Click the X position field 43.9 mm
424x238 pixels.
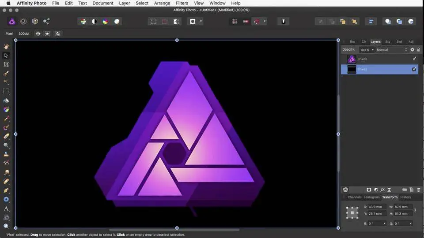tap(377, 207)
